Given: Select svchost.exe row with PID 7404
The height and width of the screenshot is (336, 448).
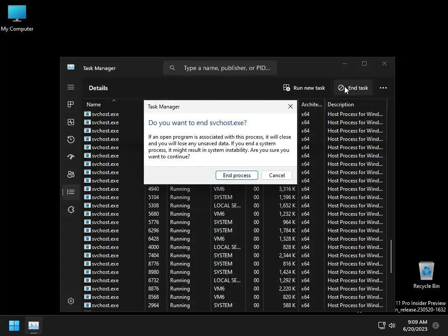Looking at the screenshot, I should coord(235,255).
